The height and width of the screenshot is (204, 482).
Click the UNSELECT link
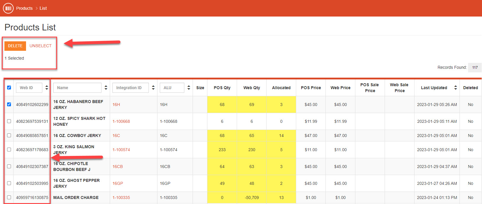41,46
